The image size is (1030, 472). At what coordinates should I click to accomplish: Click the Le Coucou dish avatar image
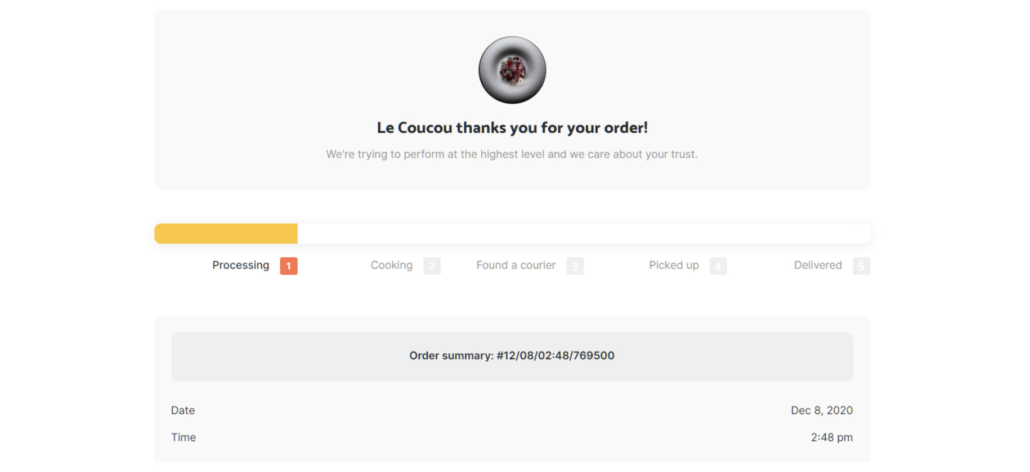pos(512,70)
